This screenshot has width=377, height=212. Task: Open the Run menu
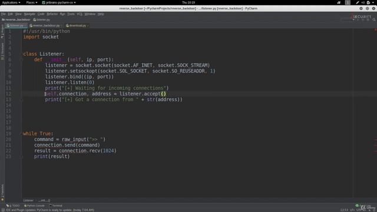point(62,14)
